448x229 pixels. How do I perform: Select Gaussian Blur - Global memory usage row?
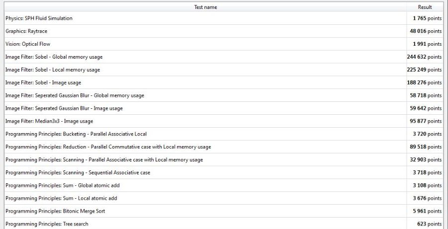click(75, 95)
